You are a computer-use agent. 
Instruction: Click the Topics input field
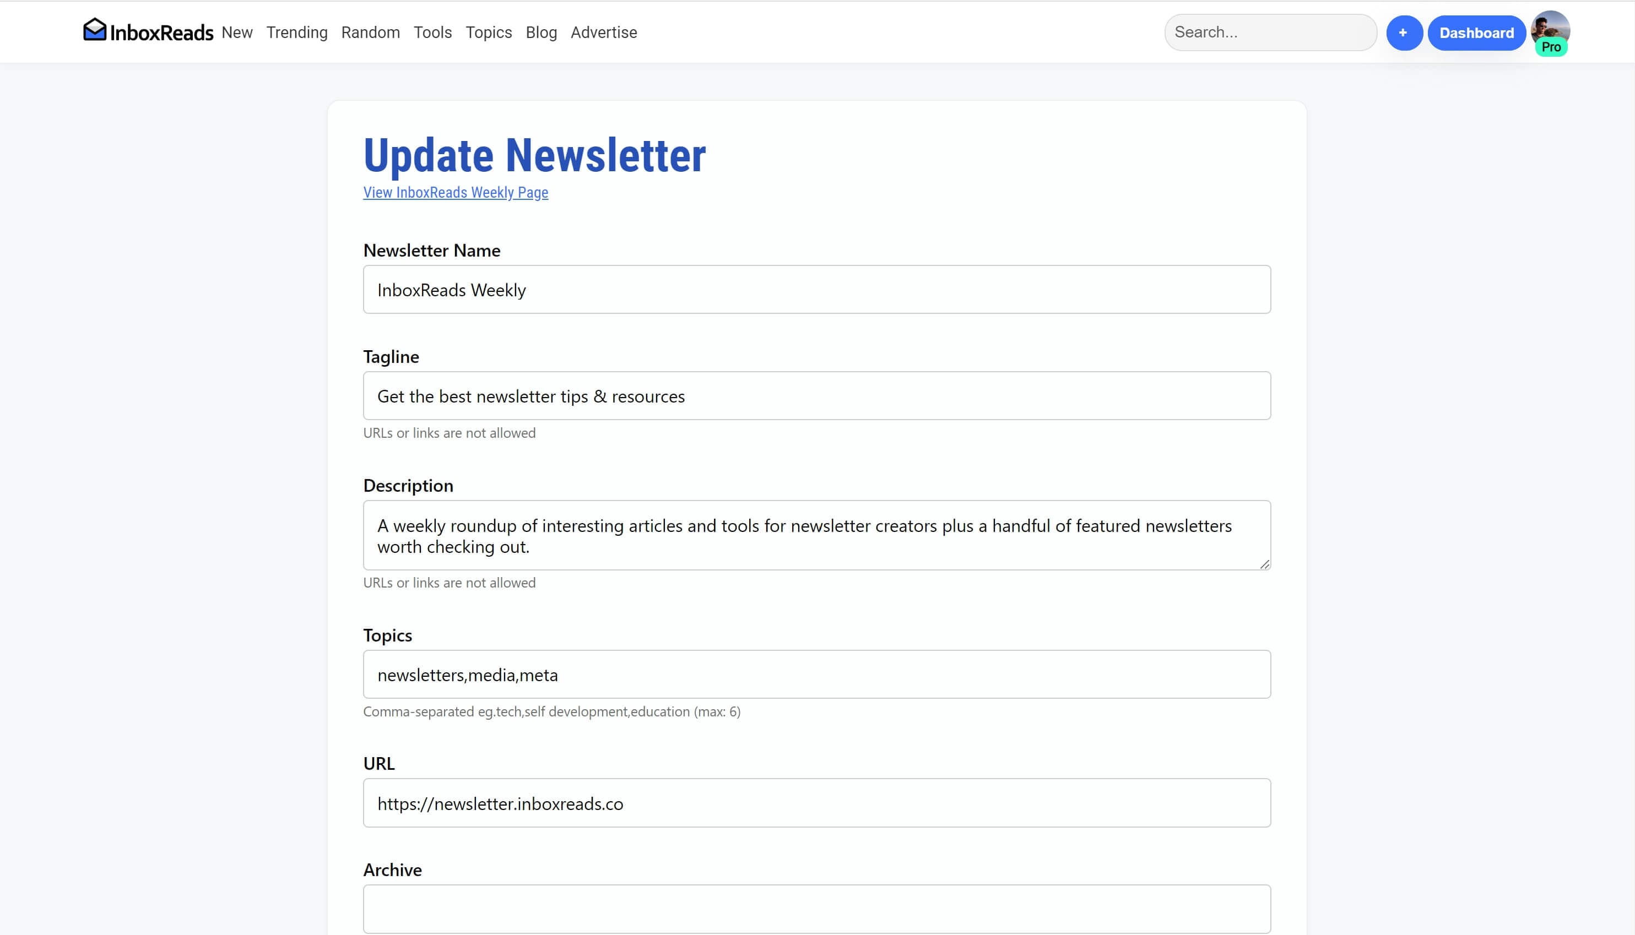(817, 673)
